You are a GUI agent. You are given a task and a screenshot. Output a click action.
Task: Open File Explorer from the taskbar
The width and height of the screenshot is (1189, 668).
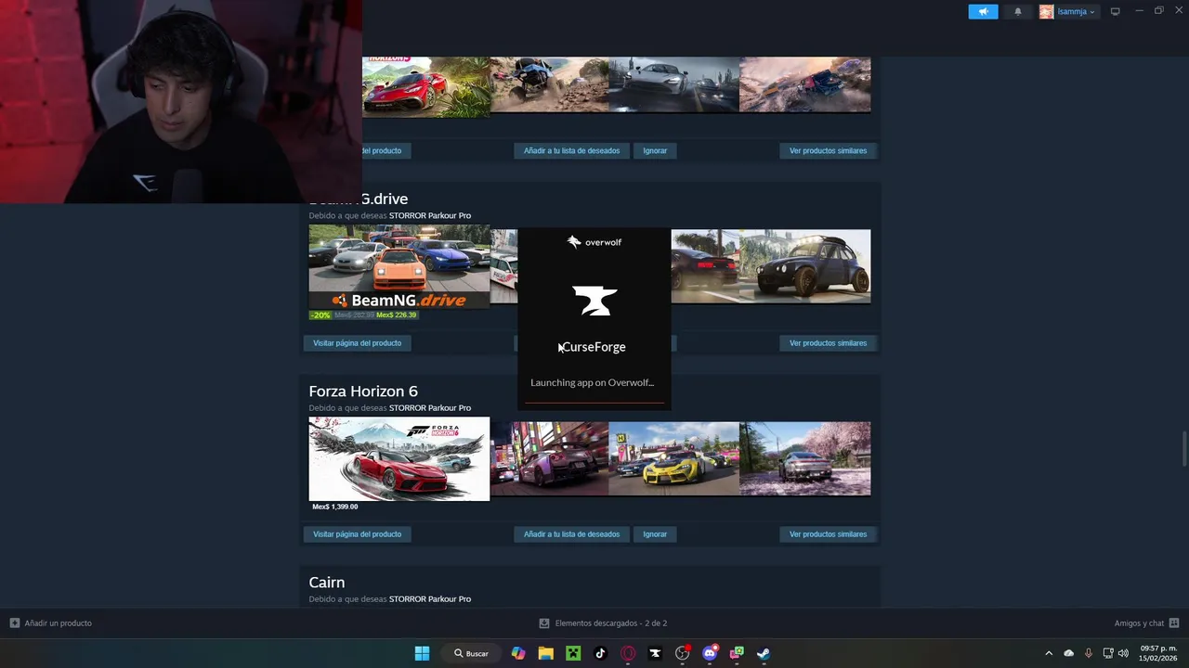[x=546, y=653]
